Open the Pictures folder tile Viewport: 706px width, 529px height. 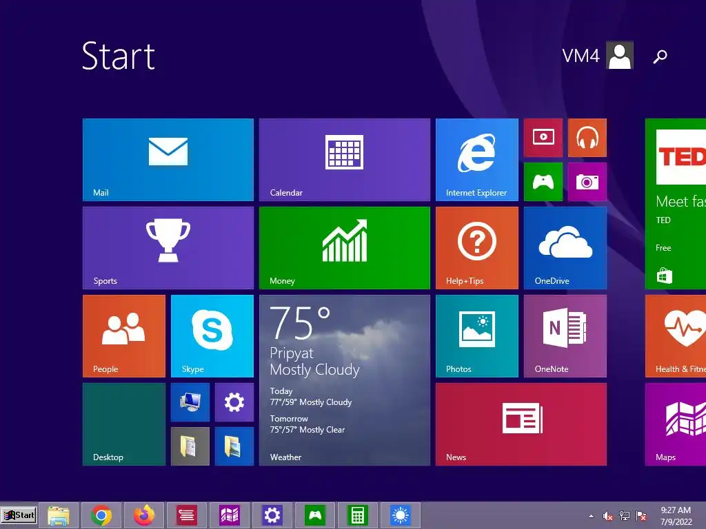(x=234, y=446)
